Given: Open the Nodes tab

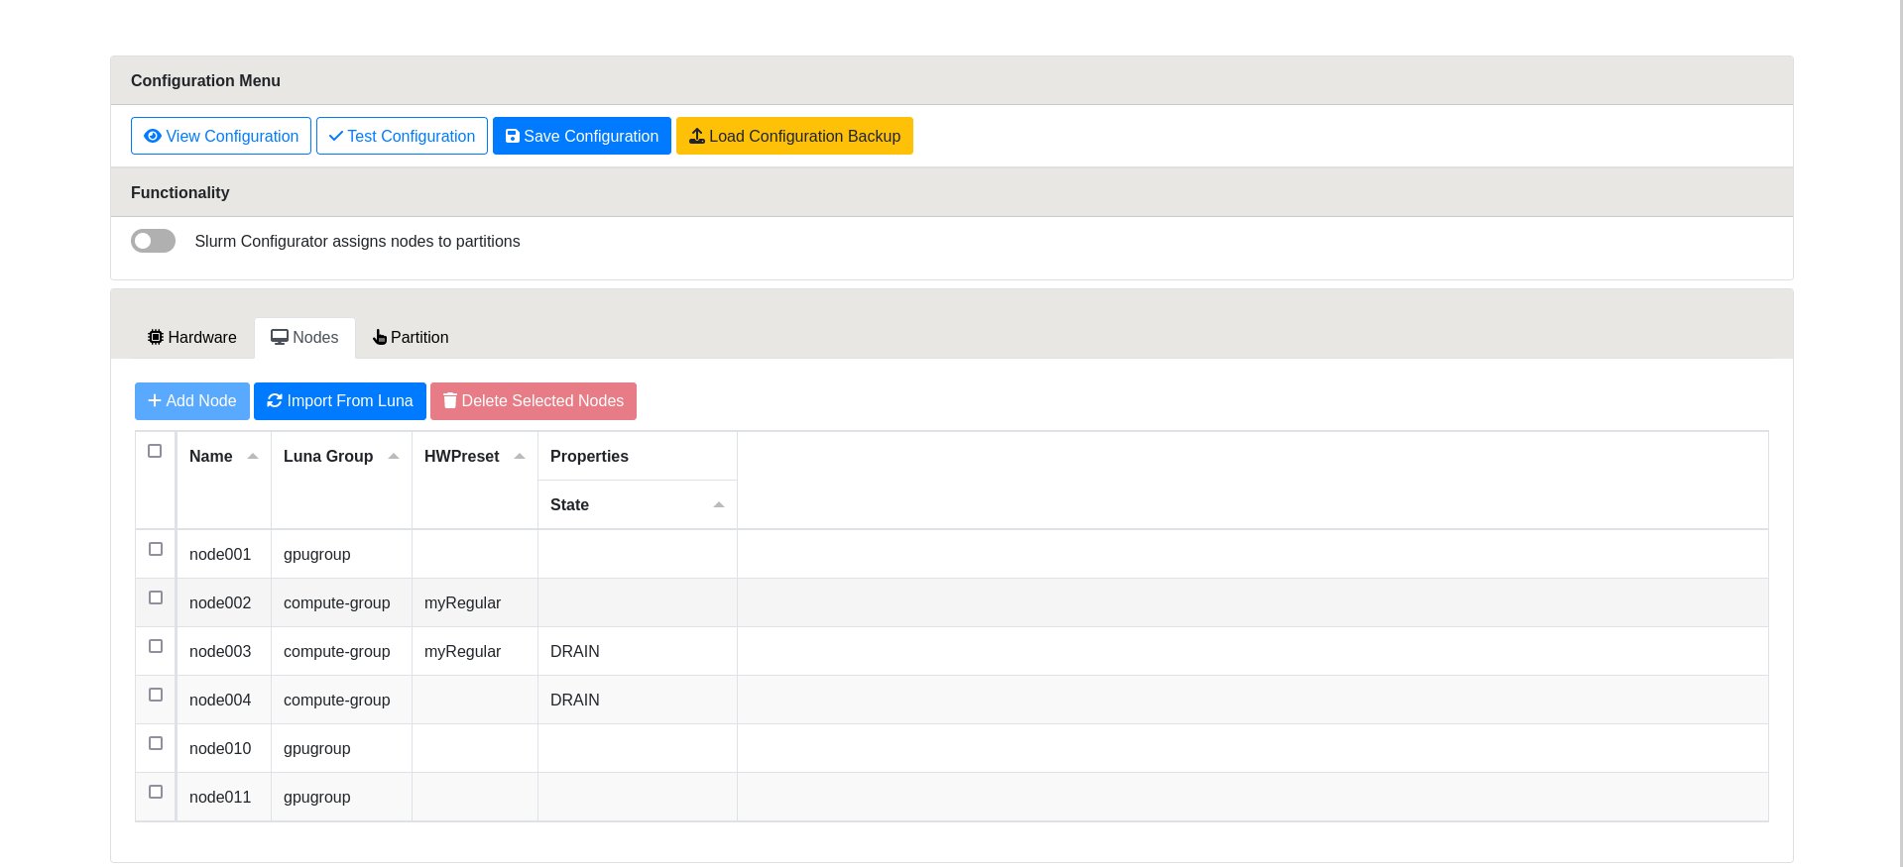Looking at the screenshot, I should click(304, 337).
